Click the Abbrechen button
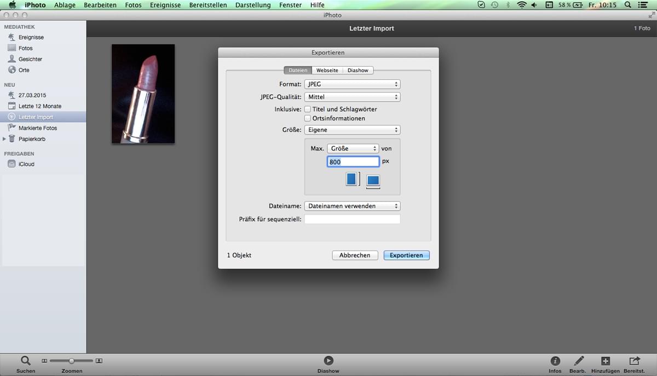The width and height of the screenshot is (657, 376). pos(355,255)
